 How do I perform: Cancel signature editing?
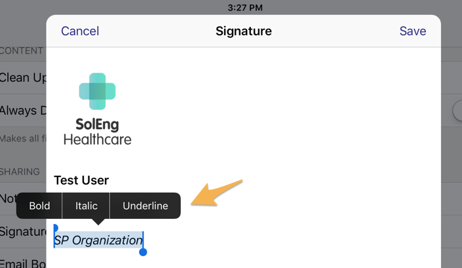click(80, 31)
